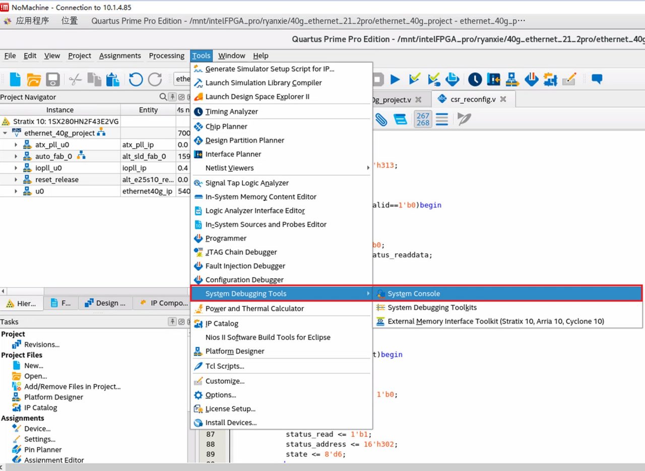645x471 pixels.
Task: Open the Assignments menu
Action: pyautogui.click(x=120, y=55)
